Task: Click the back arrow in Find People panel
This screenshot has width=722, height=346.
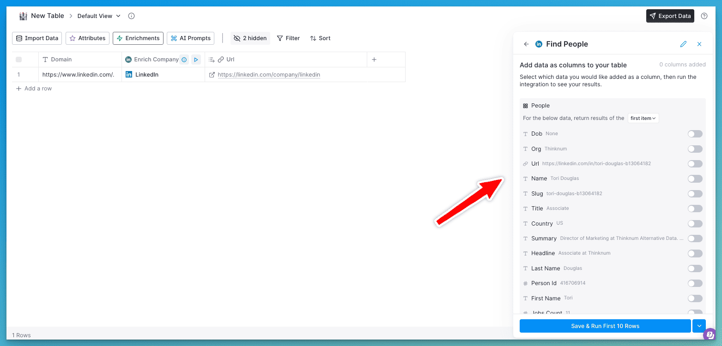Action: [526, 44]
